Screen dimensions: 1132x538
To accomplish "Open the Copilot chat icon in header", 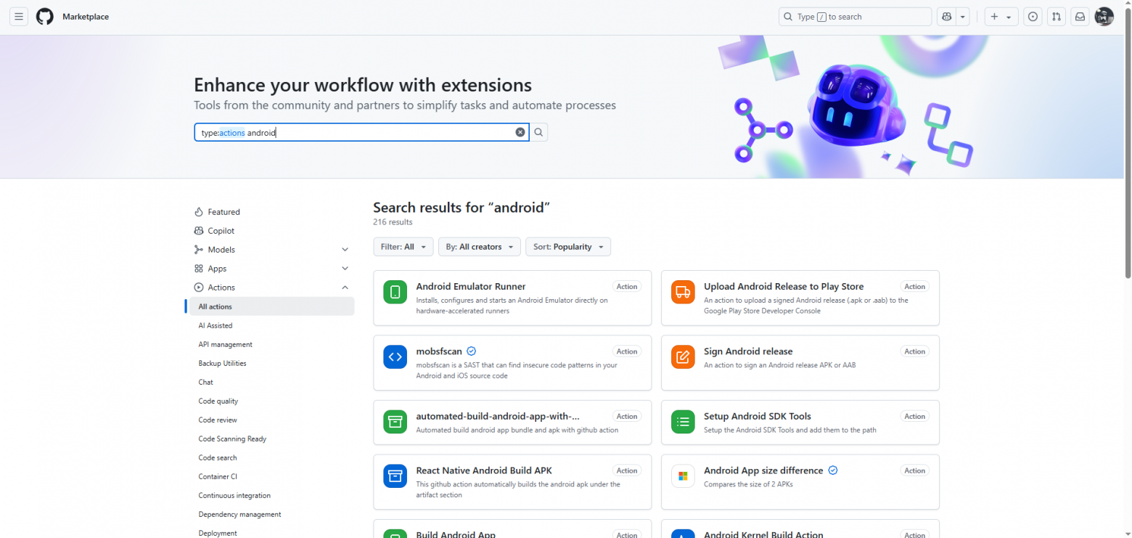I will 946,16.
